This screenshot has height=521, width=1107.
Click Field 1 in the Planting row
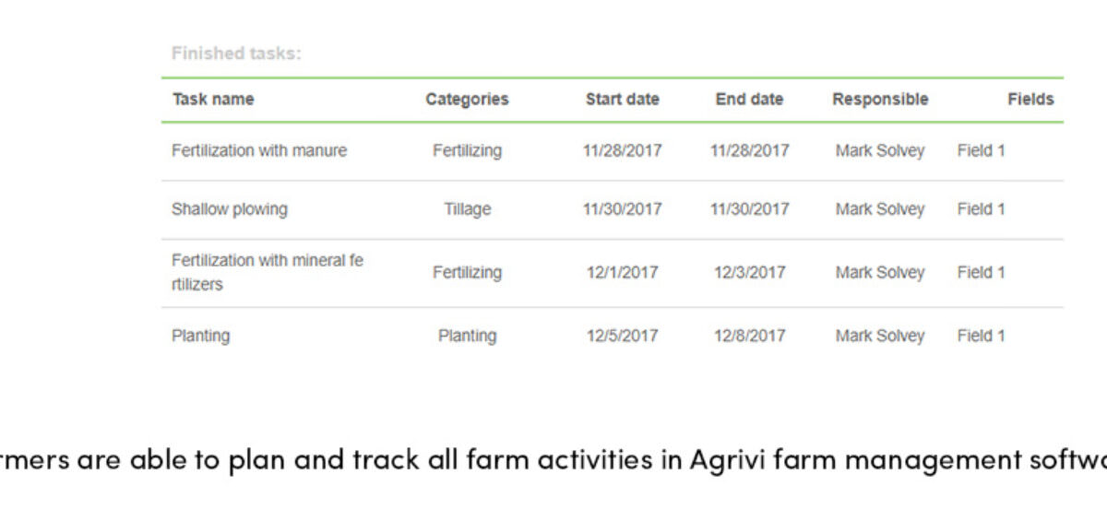click(981, 336)
